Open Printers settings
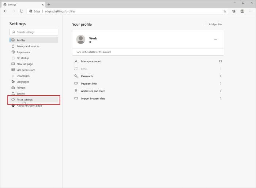The width and height of the screenshot is (256, 188). point(34,88)
